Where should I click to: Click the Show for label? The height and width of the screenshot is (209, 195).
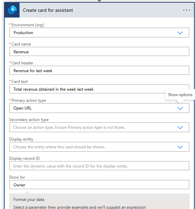pyautogui.click(x=17, y=177)
